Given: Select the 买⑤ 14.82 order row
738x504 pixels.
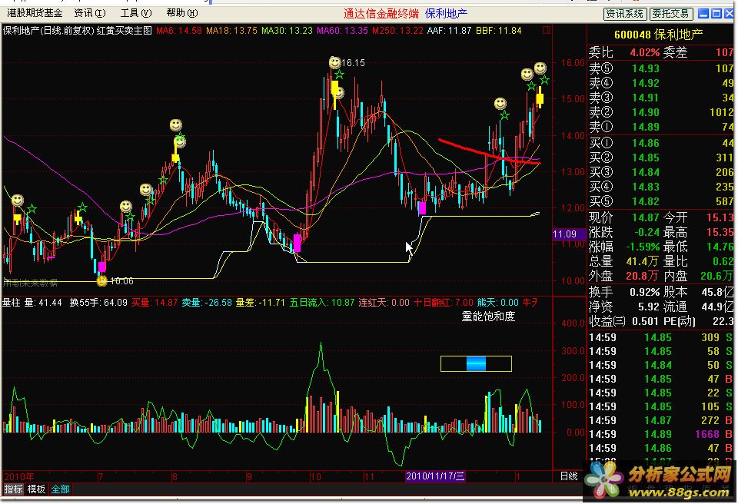Looking at the screenshot, I should point(661,201).
